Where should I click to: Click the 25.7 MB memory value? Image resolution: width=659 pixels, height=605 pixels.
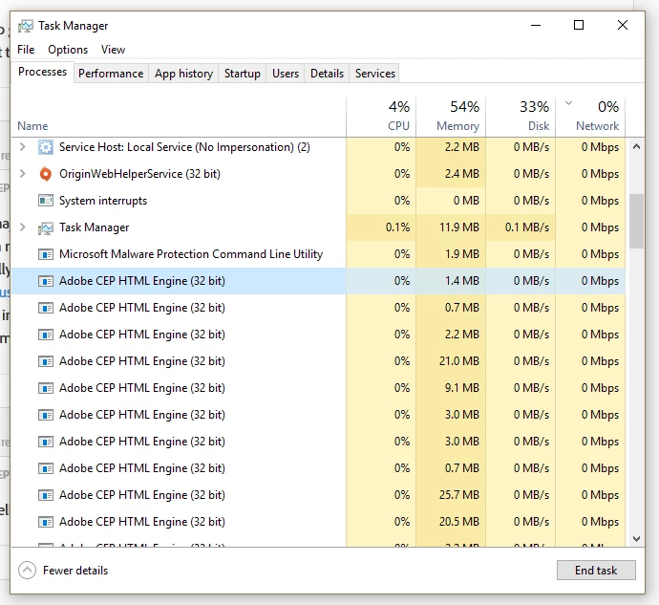[x=459, y=495]
